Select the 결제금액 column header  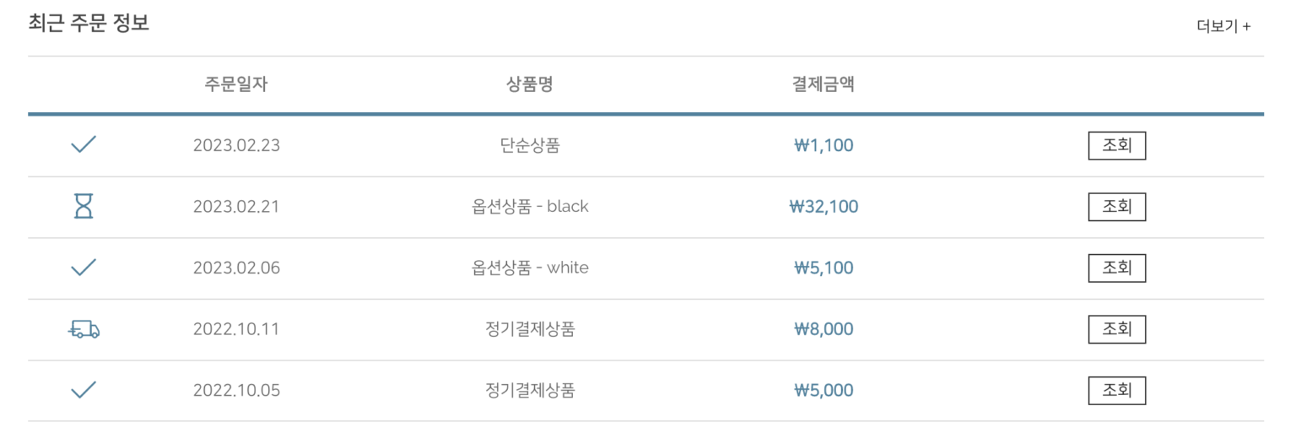823,84
